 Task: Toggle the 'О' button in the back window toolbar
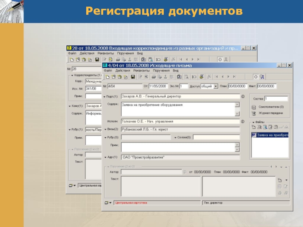coord(220,59)
